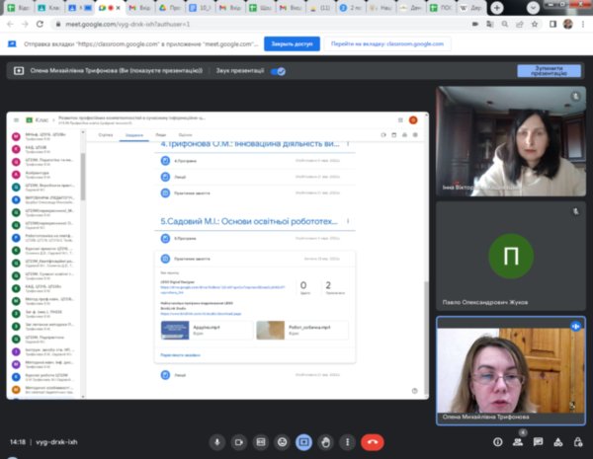The image size is (593, 459).
Task: Open more options three-dot menu
Action: (348, 442)
